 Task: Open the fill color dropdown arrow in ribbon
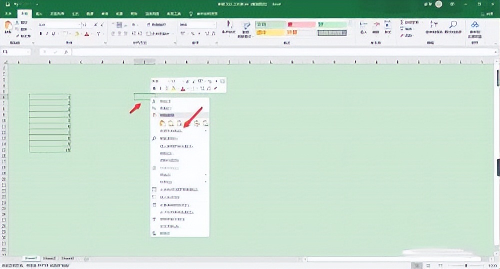[x=81, y=34]
